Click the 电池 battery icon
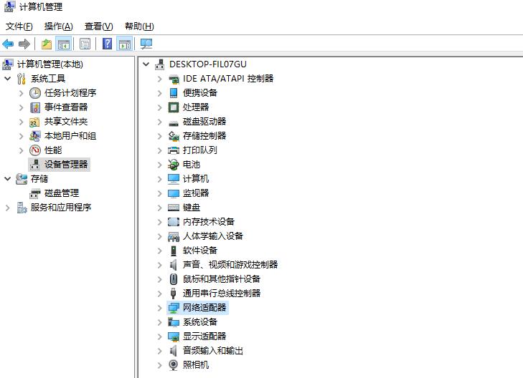 pos(174,165)
